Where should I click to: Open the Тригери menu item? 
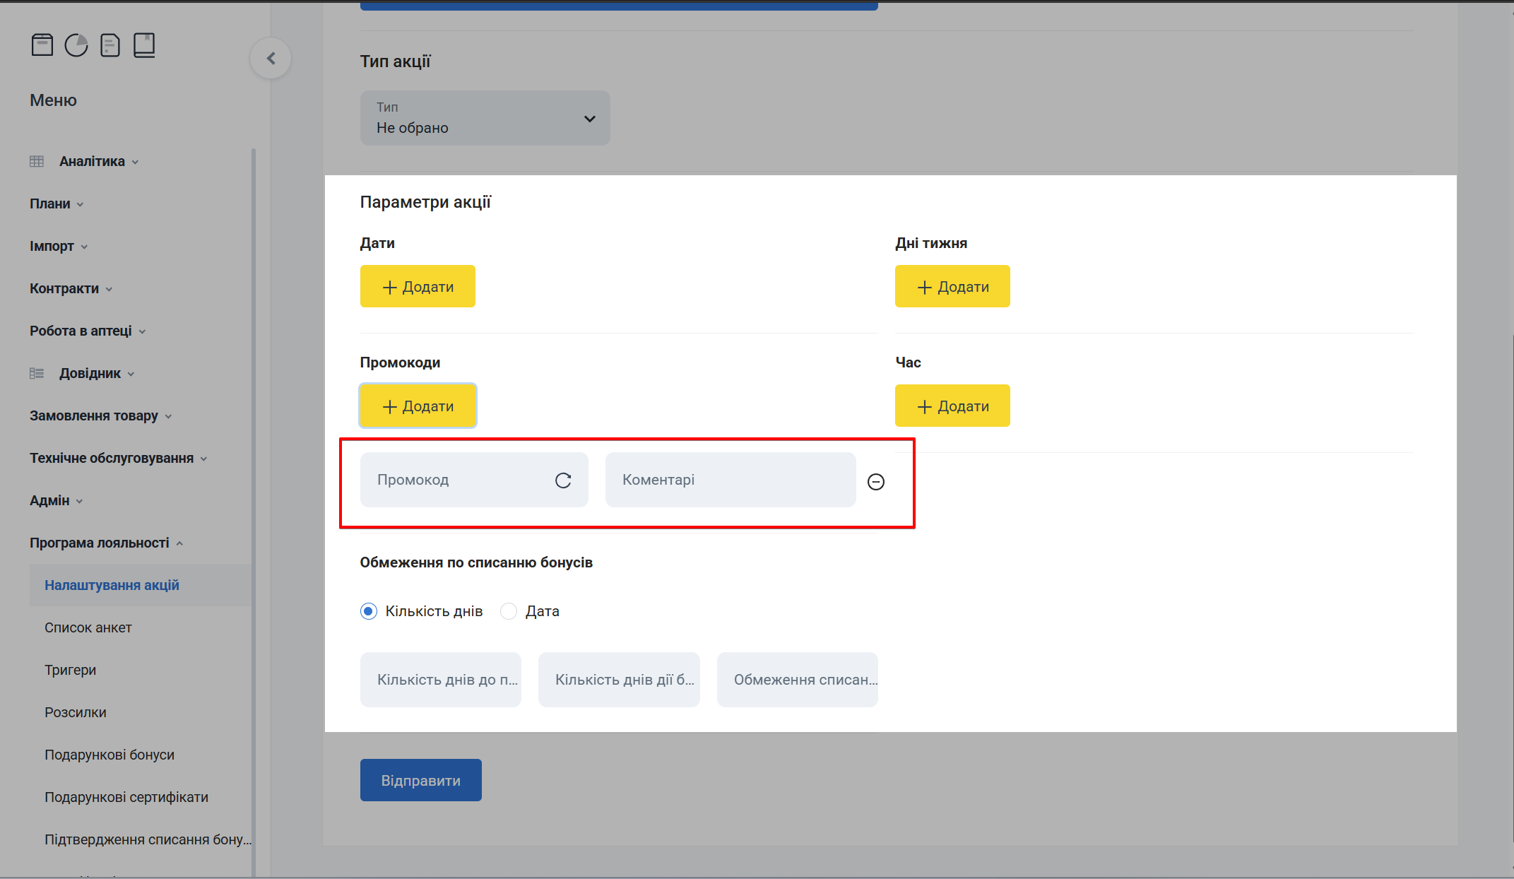[x=71, y=670]
